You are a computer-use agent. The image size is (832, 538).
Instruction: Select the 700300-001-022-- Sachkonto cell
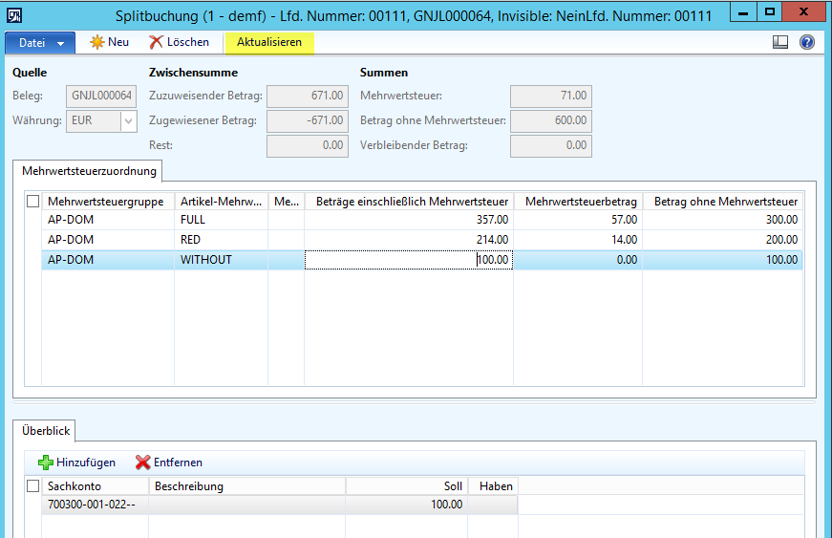(x=91, y=505)
